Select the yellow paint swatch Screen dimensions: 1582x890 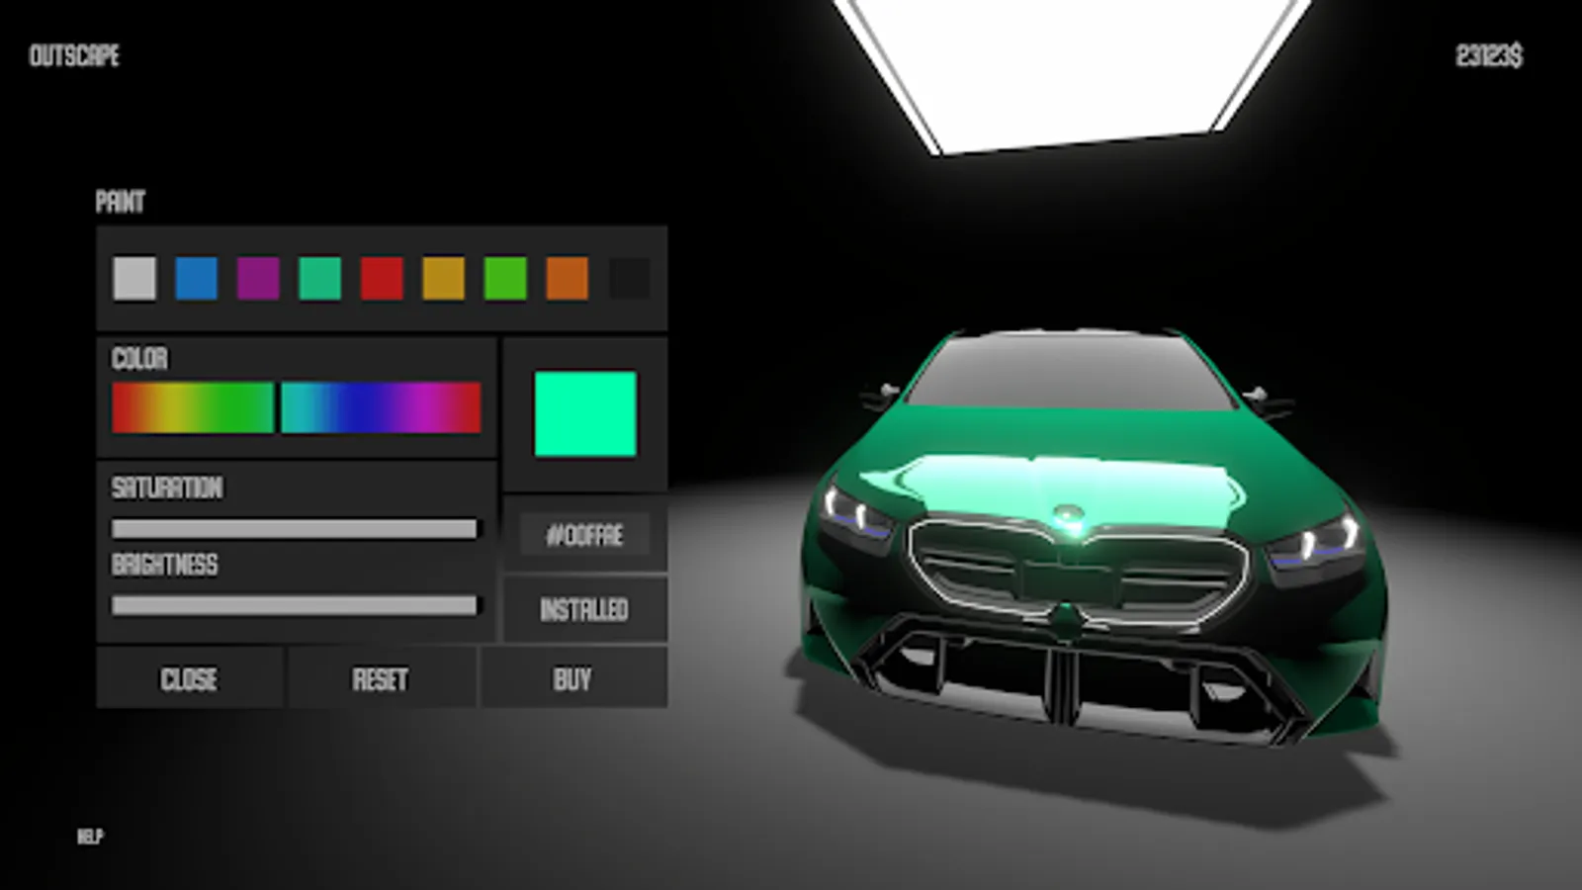tap(440, 278)
